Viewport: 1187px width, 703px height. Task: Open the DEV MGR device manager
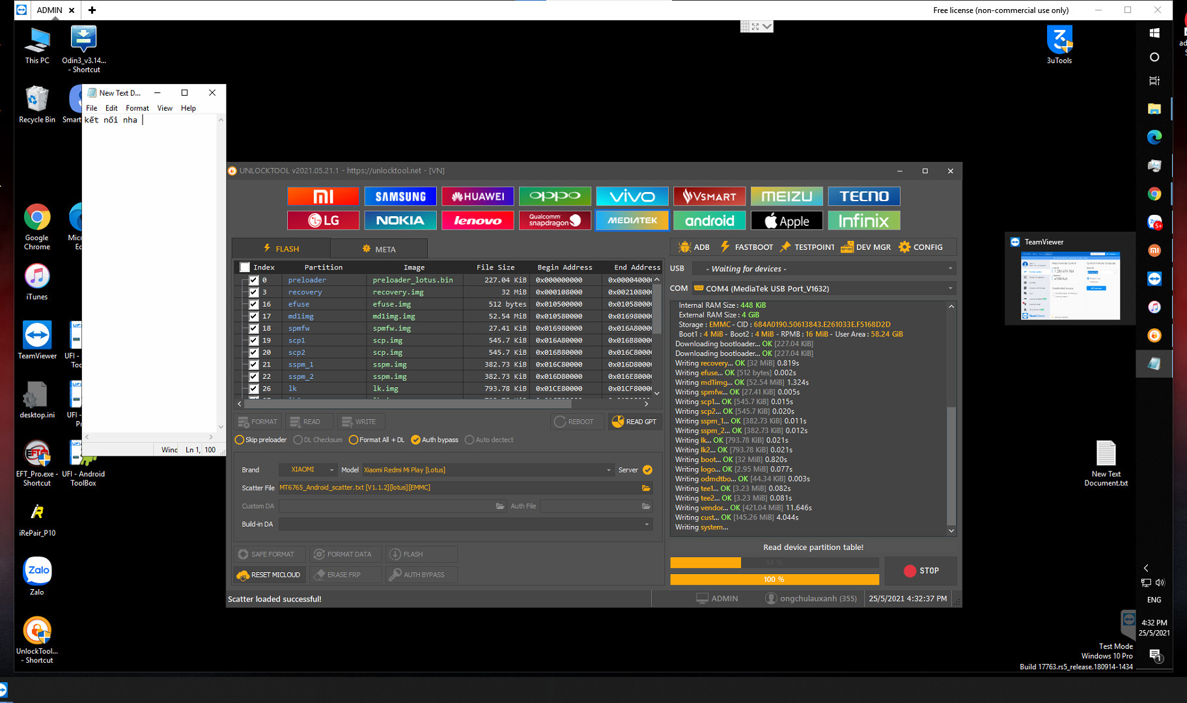[866, 247]
